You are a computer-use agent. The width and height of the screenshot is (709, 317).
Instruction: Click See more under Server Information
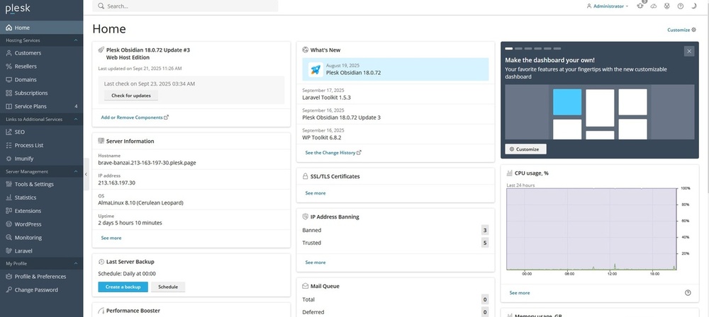[x=111, y=238]
